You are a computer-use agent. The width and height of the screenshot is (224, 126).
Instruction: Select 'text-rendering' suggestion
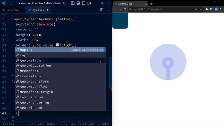click(61, 103)
